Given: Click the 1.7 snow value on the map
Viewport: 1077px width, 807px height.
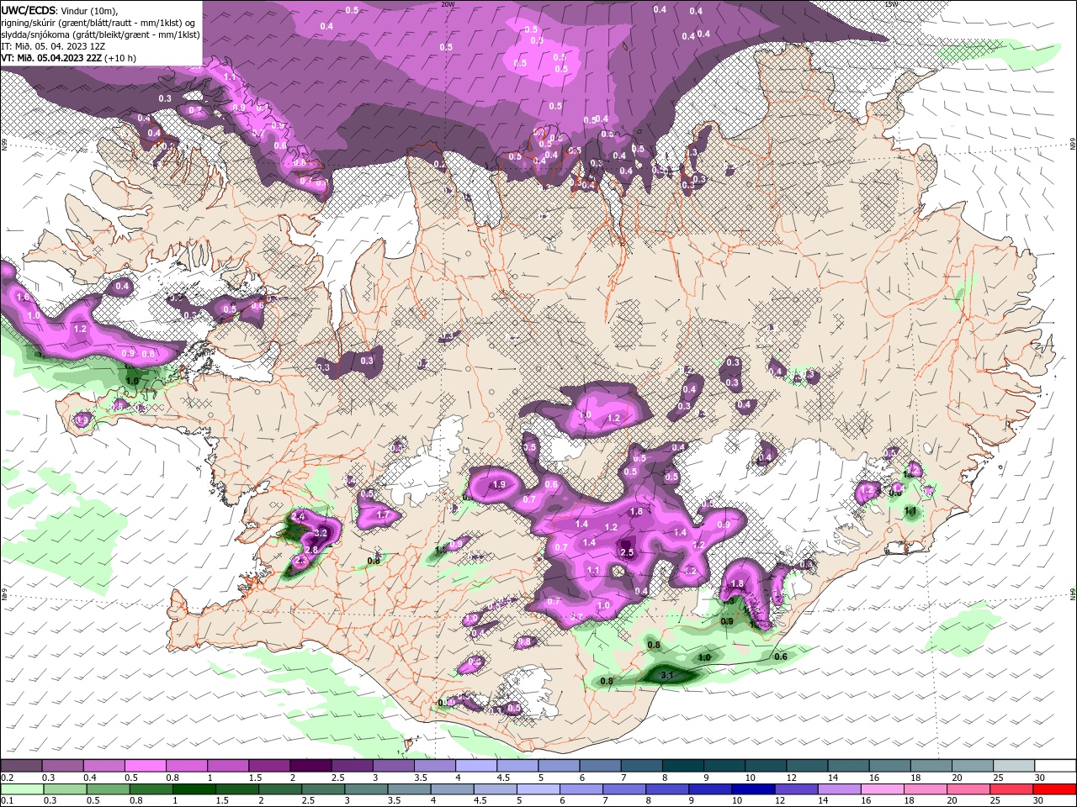Looking at the screenshot, I should pyautogui.click(x=384, y=514).
